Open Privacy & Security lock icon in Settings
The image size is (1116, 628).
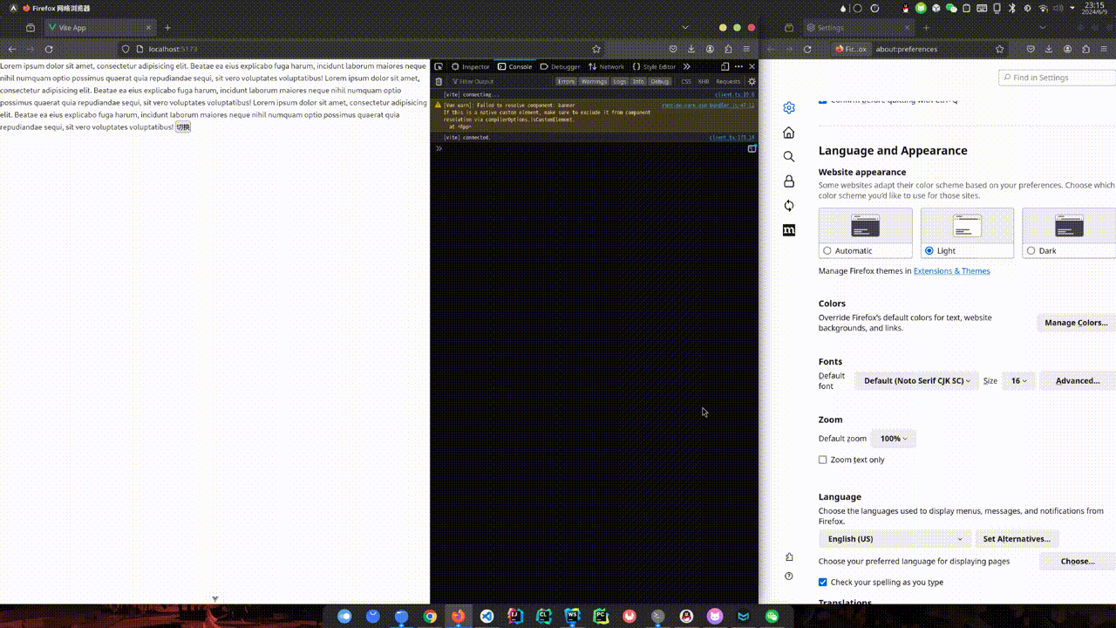pos(789,181)
